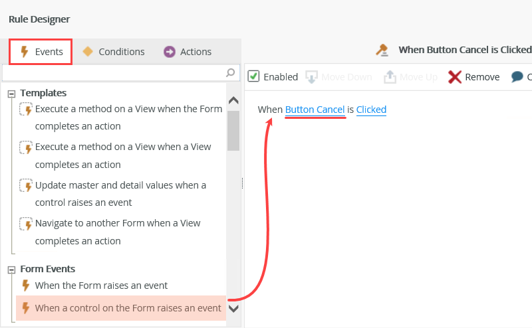Click template icon for 'Navigate to another Form'
Viewport: 532px width, 328px height.
26,224
